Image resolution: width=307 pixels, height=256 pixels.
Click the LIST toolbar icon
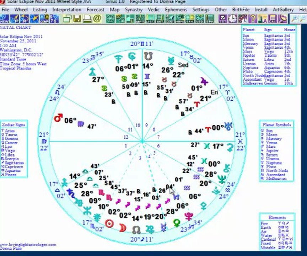pos(150,19)
